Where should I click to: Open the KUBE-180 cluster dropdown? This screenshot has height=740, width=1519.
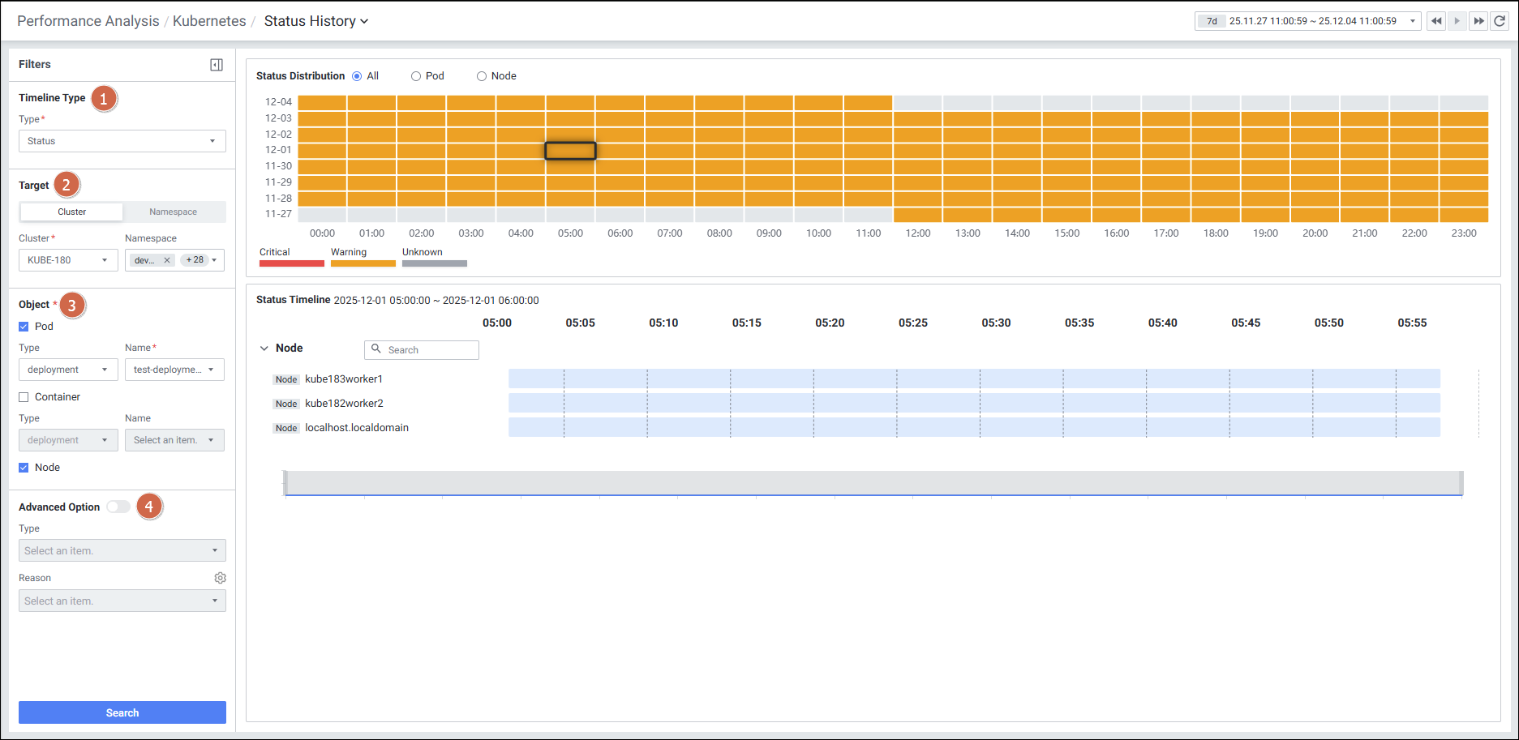tap(68, 260)
